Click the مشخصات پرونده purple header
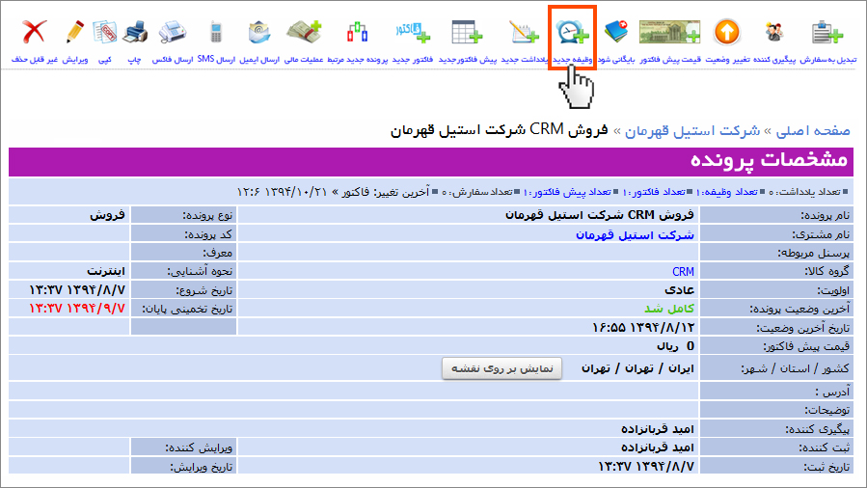The image size is (867, 488). 431,162
